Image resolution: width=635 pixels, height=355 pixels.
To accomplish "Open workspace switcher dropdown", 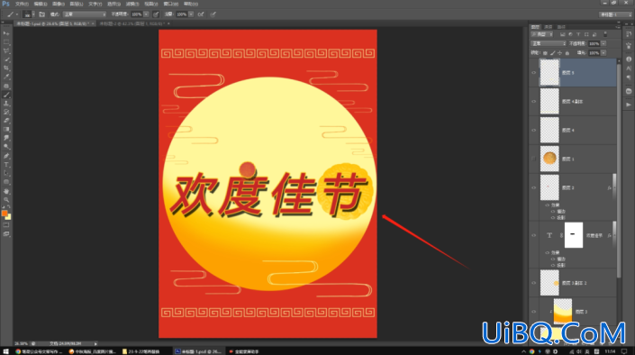I will pyautogui.click(x=615, y=14).
